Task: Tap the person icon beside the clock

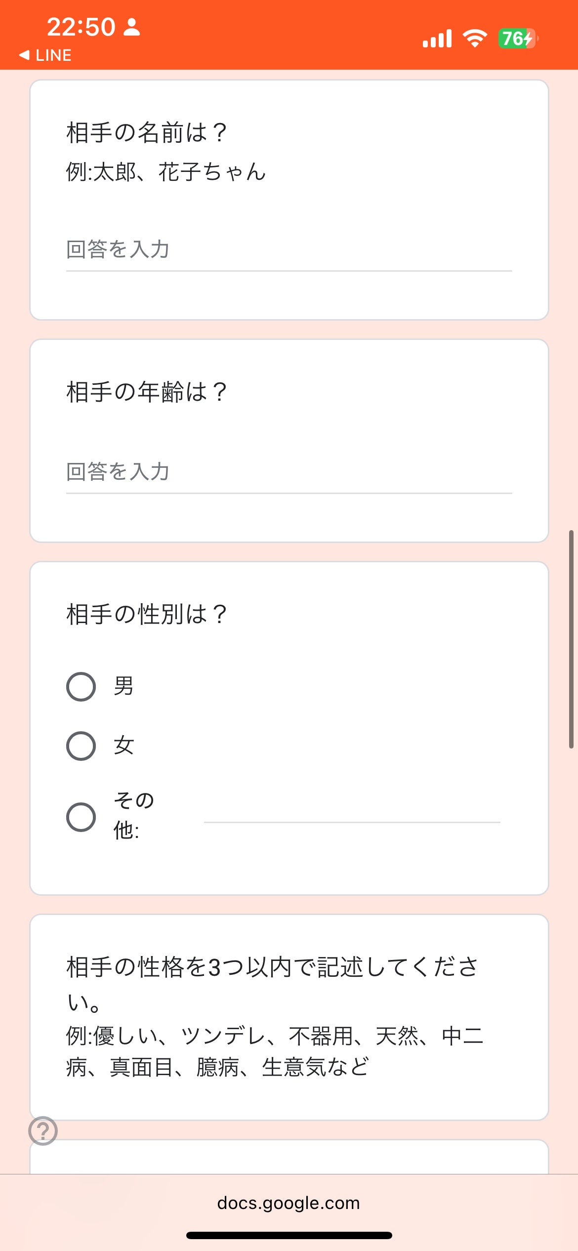Action: coord(132,27)
